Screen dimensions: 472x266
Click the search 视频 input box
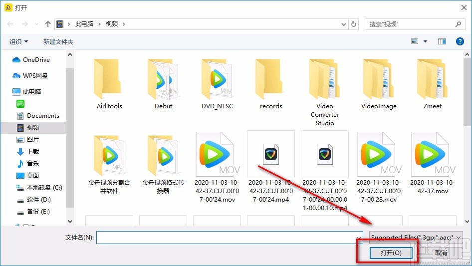pyautogui.click(x=414, y=24)
